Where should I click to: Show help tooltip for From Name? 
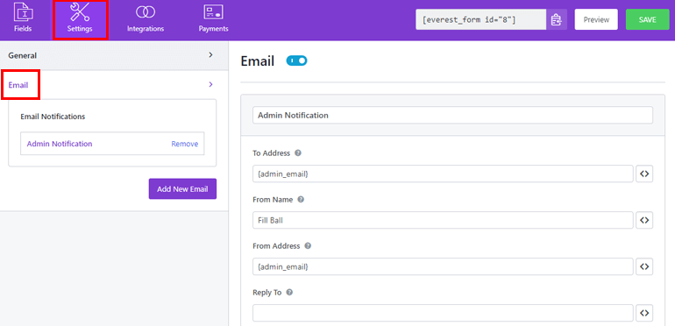(301, 200)
